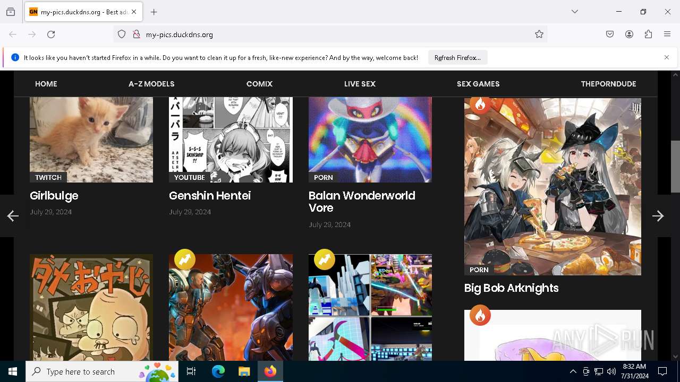Click the page's right next arrow
Screen dimensions: 680x382
pyautogui.click(x=658, y=216)
